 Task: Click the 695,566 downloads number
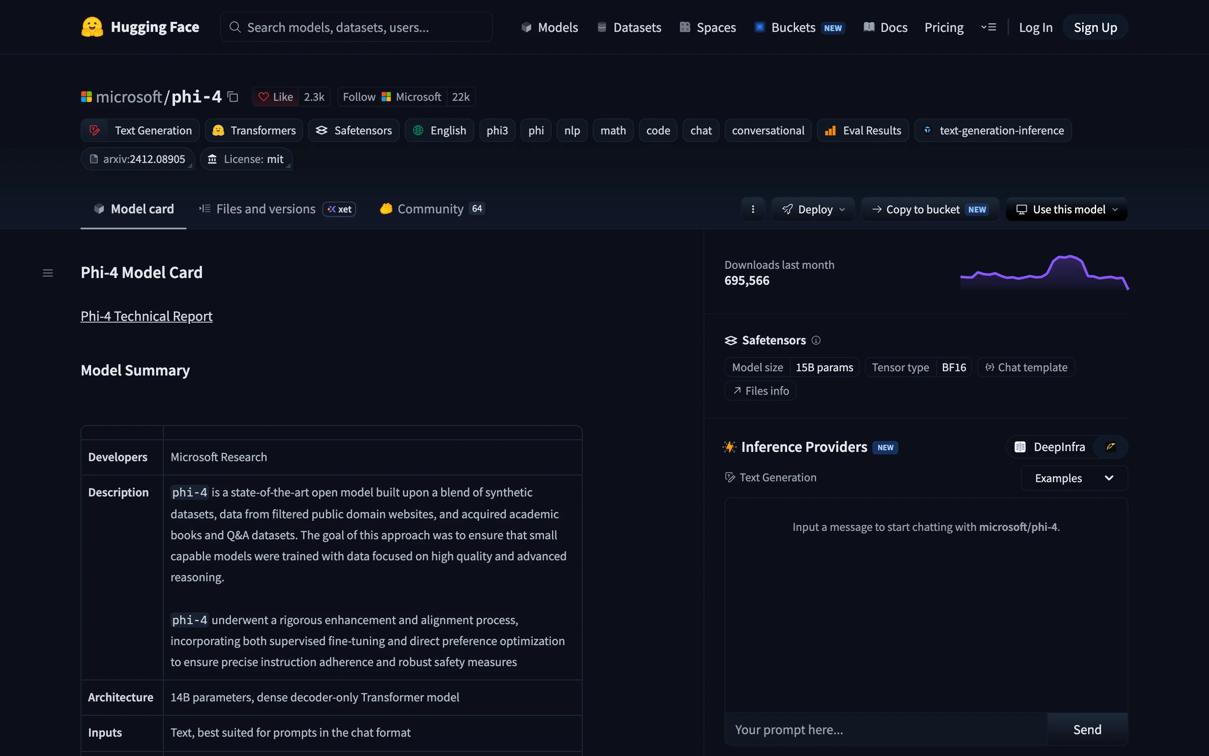[747, 281]
